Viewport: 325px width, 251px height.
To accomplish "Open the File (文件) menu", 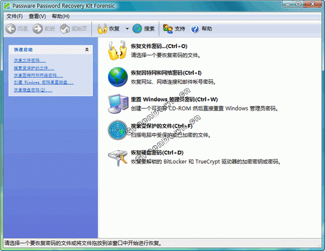I will pyautogui.click(x=14, y=16).
